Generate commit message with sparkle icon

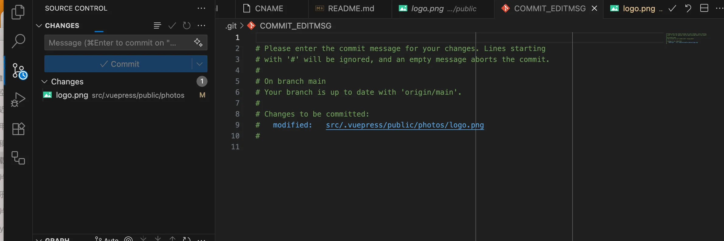pos(198,42)
